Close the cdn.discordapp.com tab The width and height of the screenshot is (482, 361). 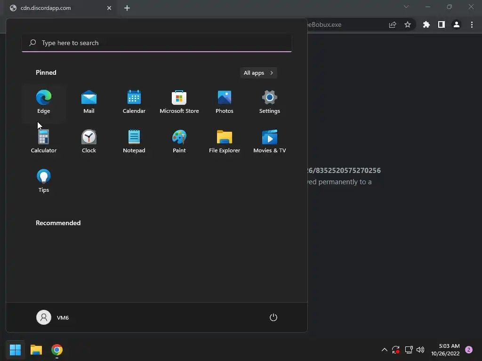pos(109,8)
